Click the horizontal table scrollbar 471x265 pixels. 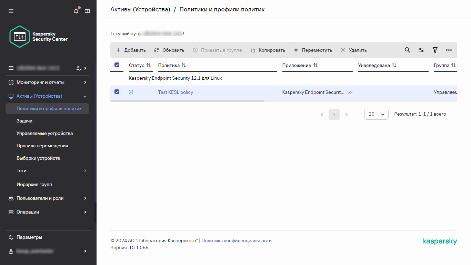pyautogui.click(x=187, y=101)
